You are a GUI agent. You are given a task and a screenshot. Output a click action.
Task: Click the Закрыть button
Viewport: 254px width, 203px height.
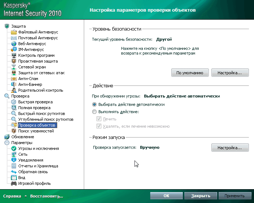[x=201, y=196]
